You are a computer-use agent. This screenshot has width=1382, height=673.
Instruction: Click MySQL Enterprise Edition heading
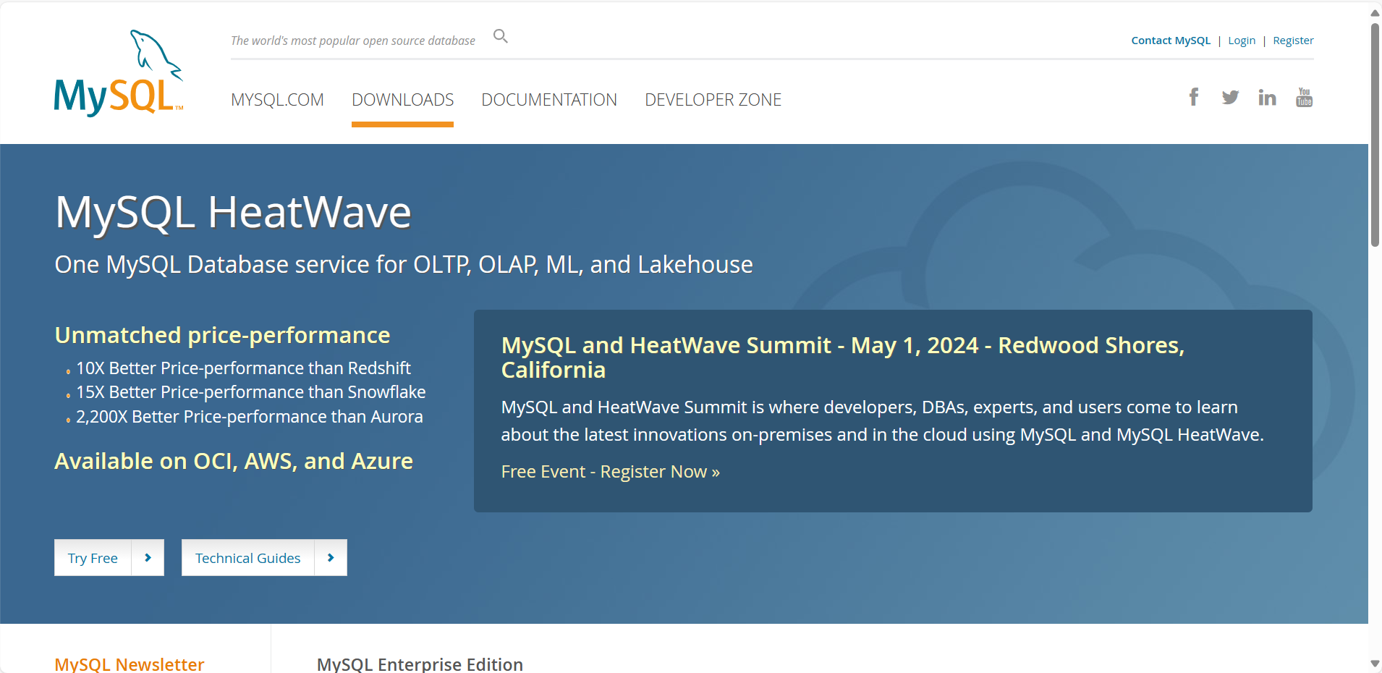tap(420, 664)
